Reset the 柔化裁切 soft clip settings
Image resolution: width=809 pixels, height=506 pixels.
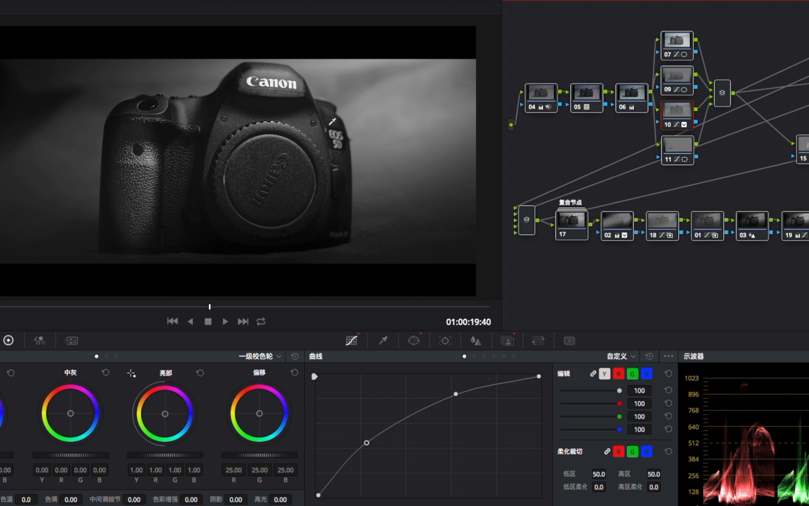668,452
